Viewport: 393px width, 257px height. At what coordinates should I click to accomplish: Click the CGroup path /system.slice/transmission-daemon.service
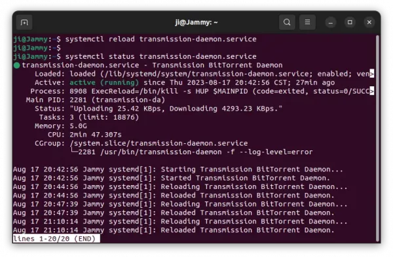tap(159, 143)
